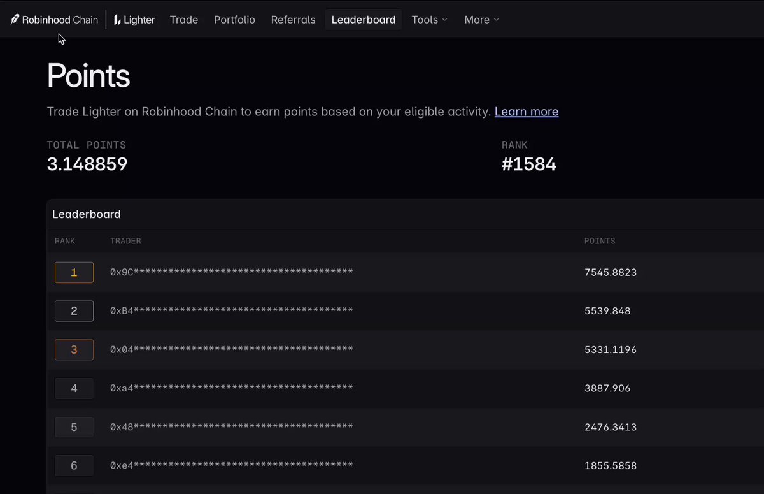Select the Leaderboard tab
Viewport: 764px width, 494px height.
364,20
